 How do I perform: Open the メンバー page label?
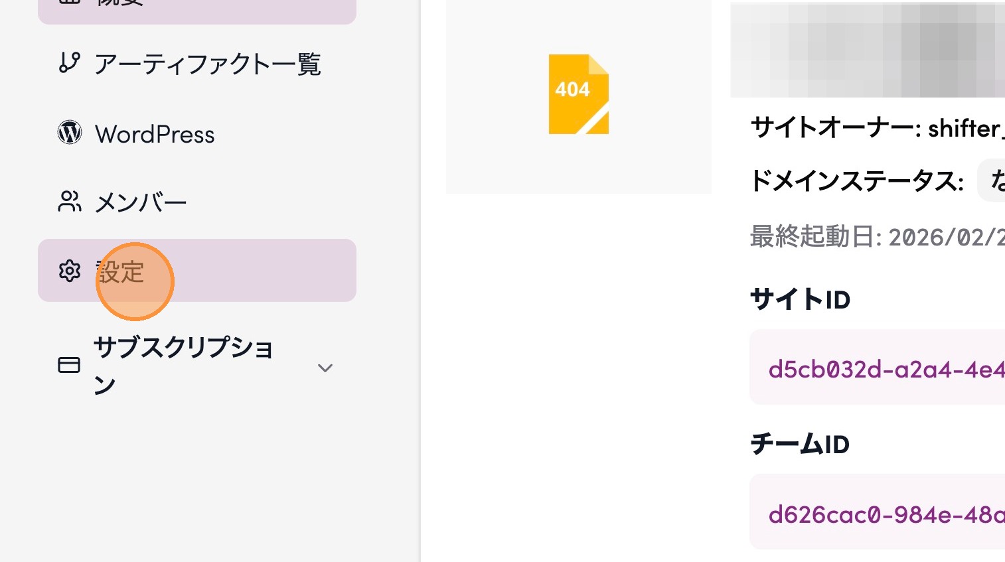141,202
